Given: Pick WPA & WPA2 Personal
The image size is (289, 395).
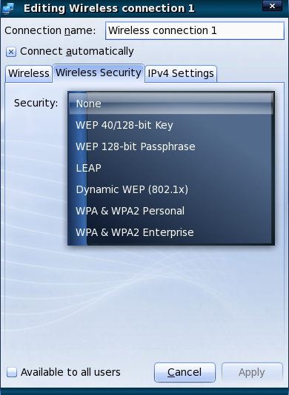Looking at the screenshot, I should click(171, 211).
